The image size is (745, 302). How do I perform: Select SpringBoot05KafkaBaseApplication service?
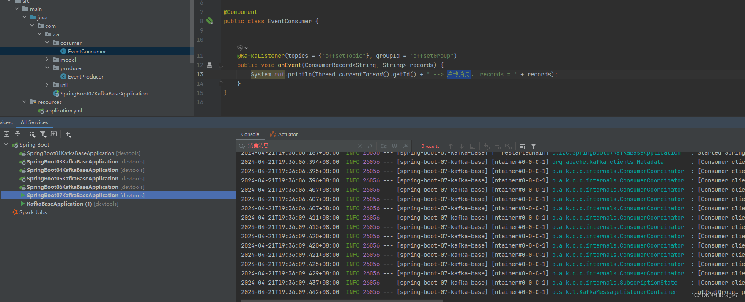tap(73, 178)
